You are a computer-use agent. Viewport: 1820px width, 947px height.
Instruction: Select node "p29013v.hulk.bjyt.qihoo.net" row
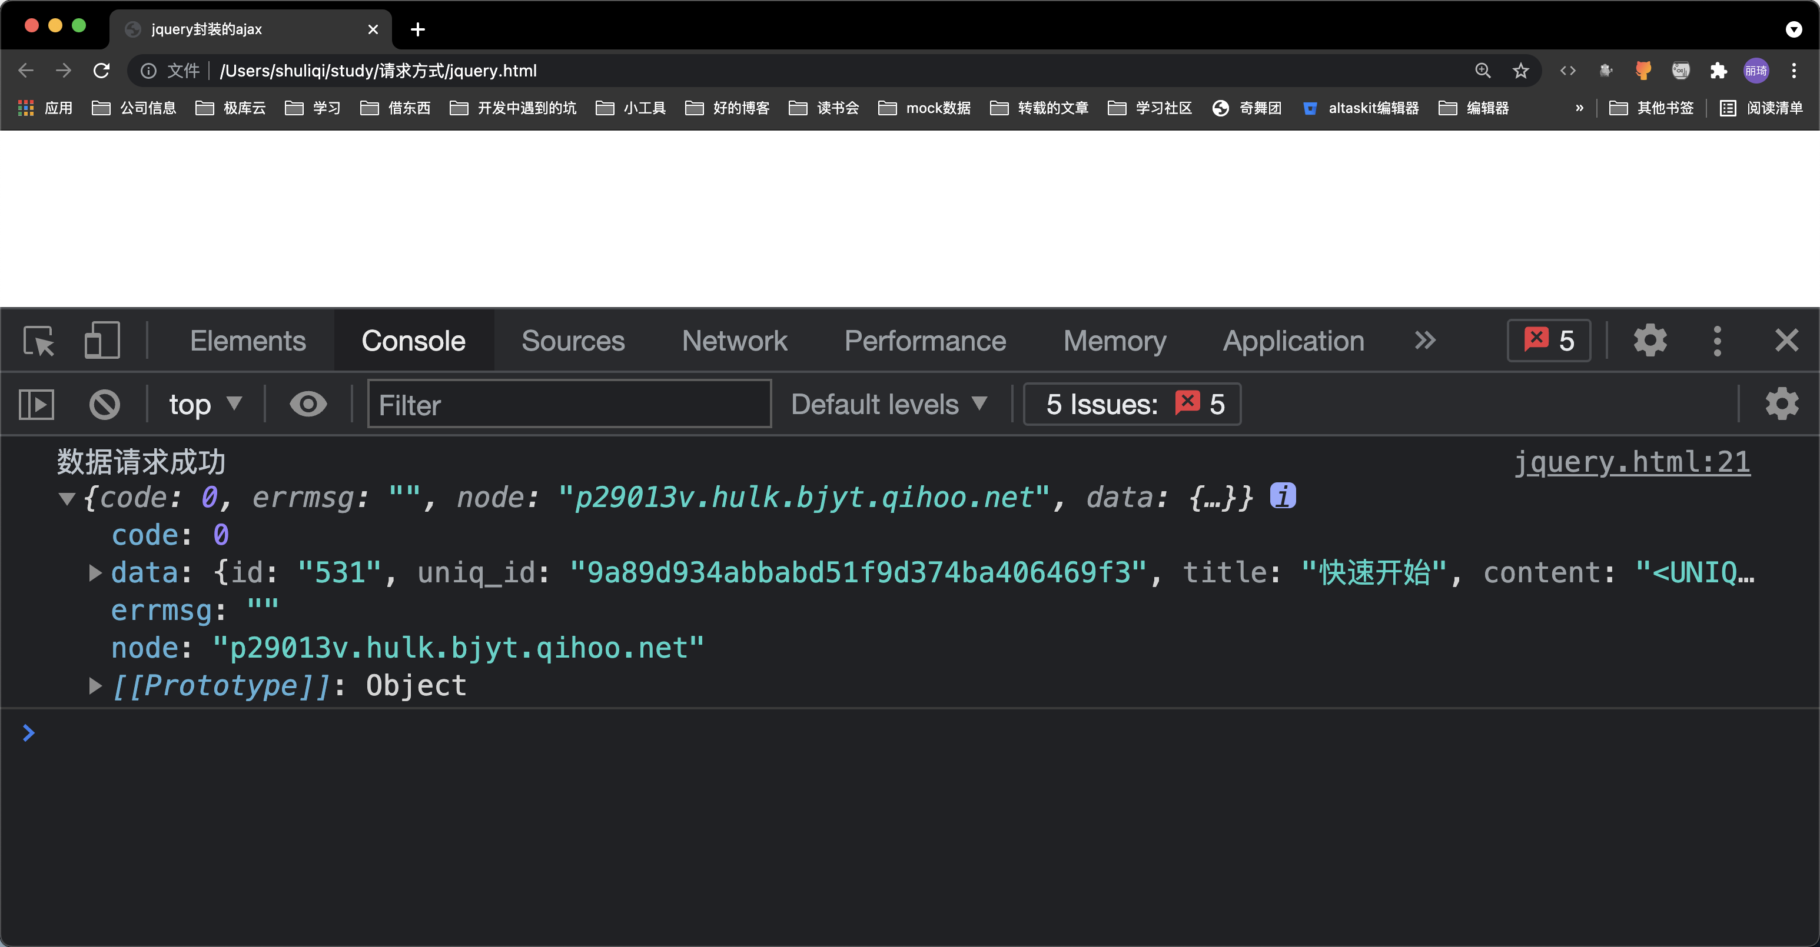coord(408,648)
